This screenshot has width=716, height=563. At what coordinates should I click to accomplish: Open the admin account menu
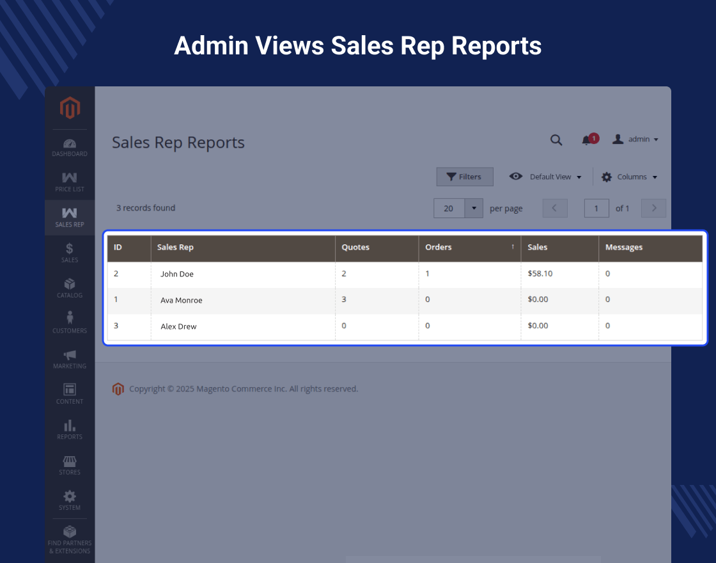coord(635,139)
